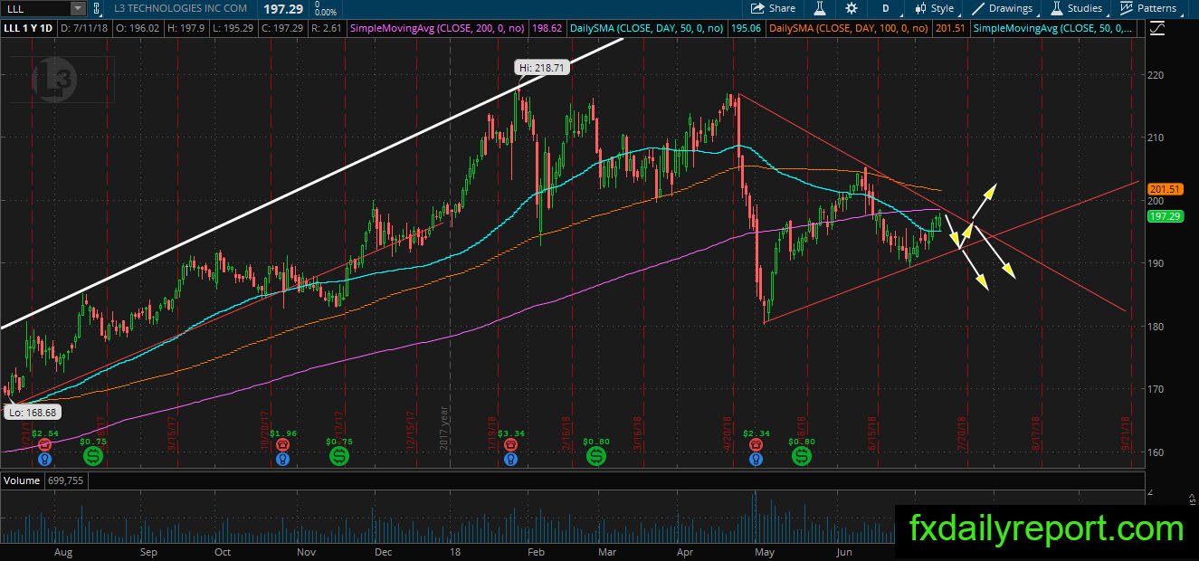The image size is (1199, 561).
Task: Click the Hi: 218.71 price bubble
Action: tap(542, 68)
